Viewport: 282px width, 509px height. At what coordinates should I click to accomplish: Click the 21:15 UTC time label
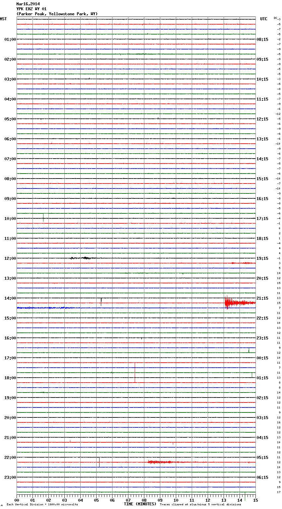(x=262, y=298)
